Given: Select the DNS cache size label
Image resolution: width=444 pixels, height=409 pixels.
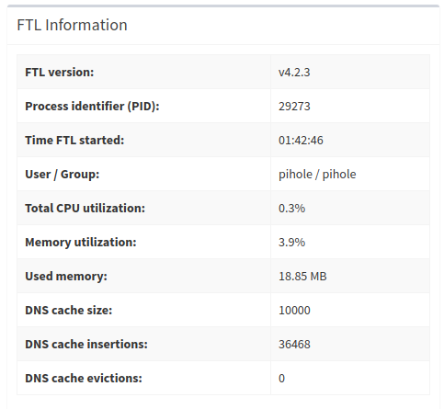Looking at the screenshot, I should (x=69, y=311).
